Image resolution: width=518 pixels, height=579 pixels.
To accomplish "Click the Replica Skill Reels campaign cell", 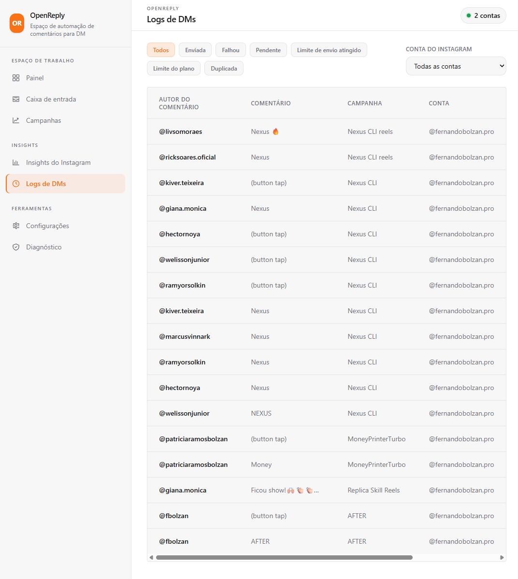I will [374, 490].
